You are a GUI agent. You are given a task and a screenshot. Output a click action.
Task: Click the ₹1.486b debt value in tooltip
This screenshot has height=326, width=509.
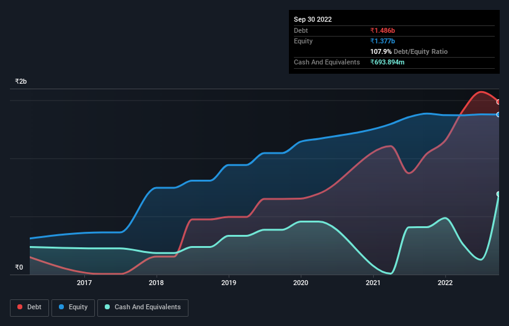point(383,30)
